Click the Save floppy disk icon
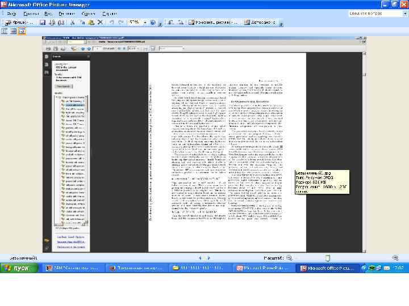Screen dimensions: 409x306 tap(43, 23)
